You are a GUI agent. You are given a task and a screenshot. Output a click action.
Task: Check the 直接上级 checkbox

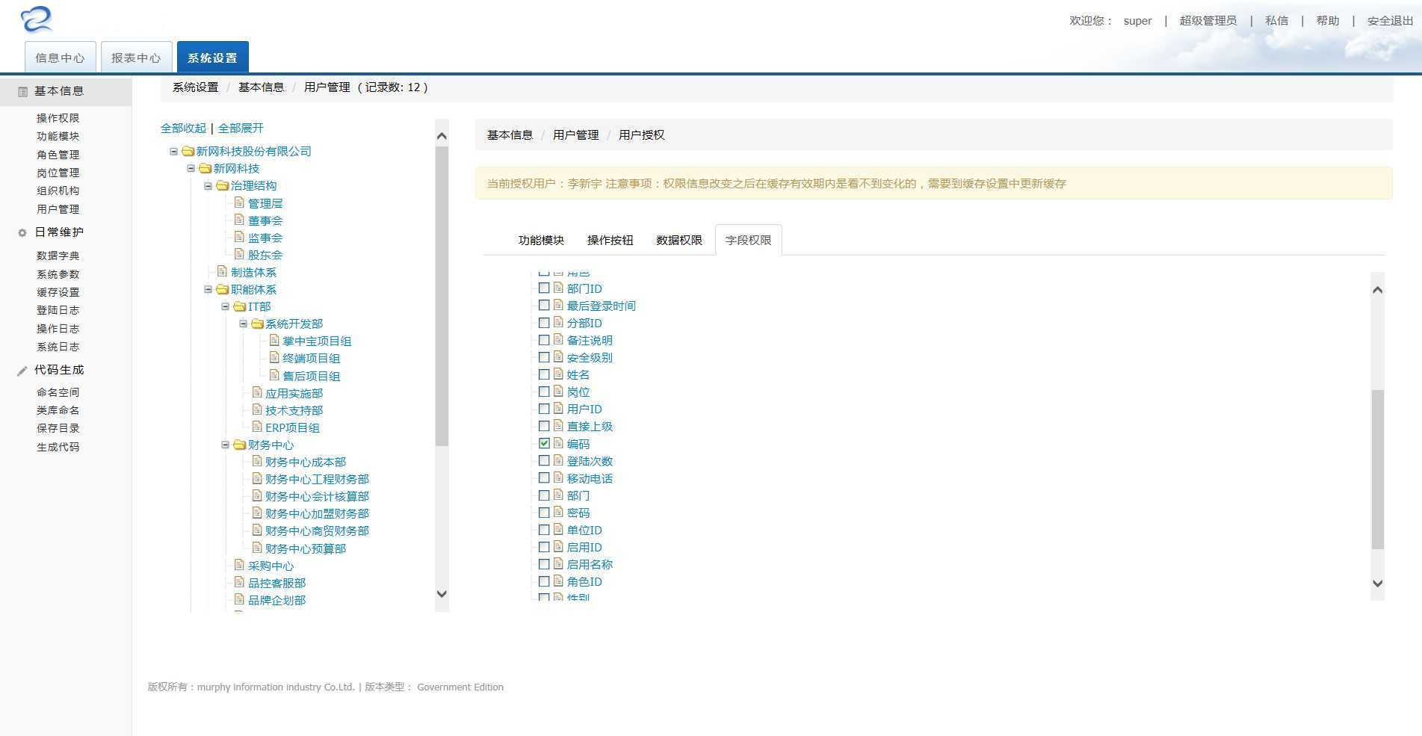544,426
